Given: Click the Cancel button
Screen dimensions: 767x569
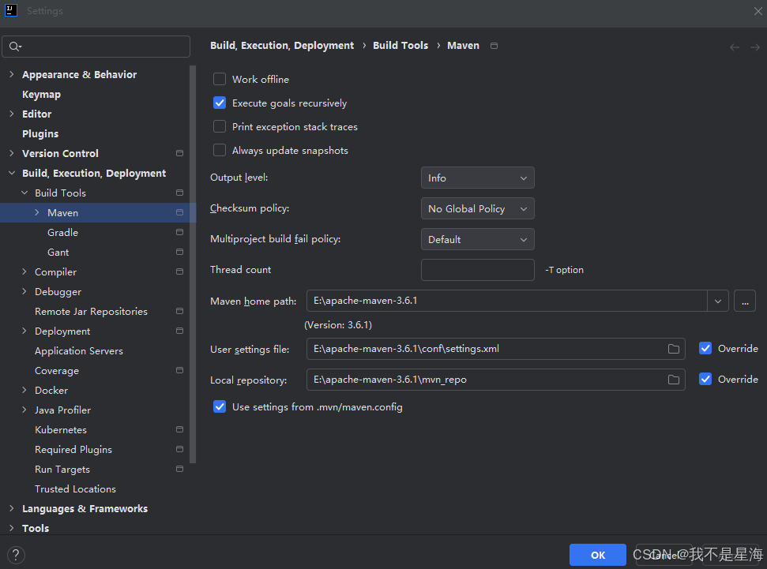Looking at the screenshot, I should tap(664, 555).
